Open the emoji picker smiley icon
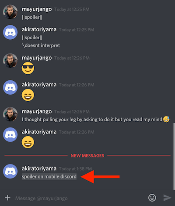Viewport: 175px width, 206px height. (x=152, y=198)
